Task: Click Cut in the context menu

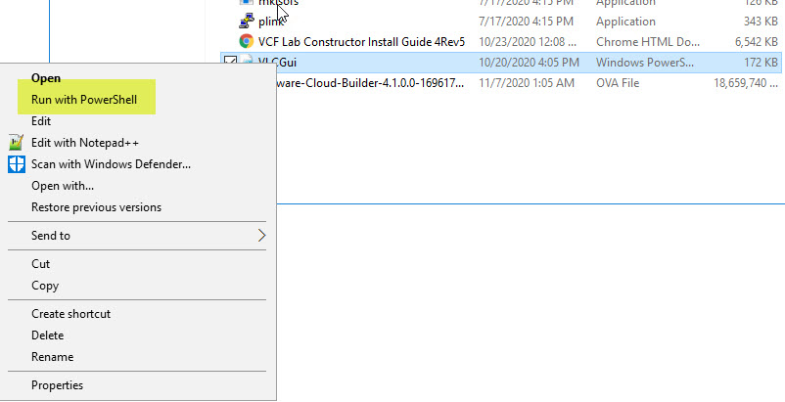Action: tap(40, 264)
